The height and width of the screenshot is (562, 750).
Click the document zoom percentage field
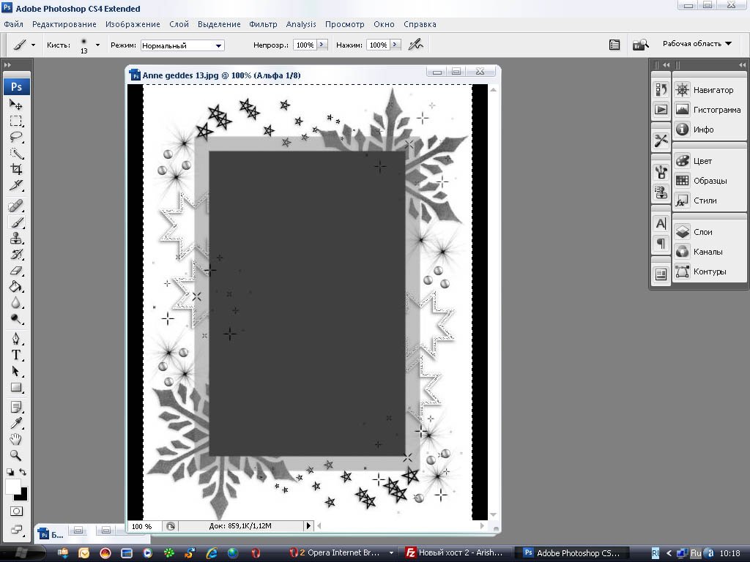click(144, 526)
